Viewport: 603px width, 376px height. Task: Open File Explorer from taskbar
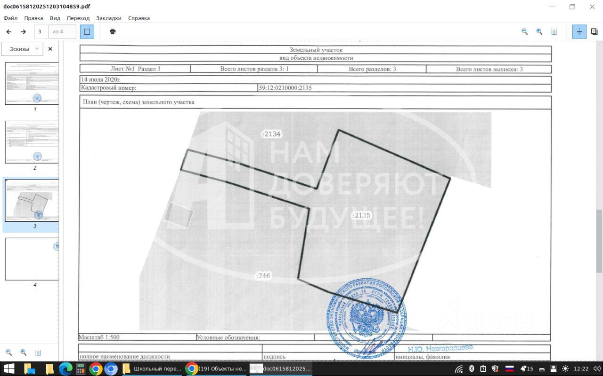[x=29, y=368]
